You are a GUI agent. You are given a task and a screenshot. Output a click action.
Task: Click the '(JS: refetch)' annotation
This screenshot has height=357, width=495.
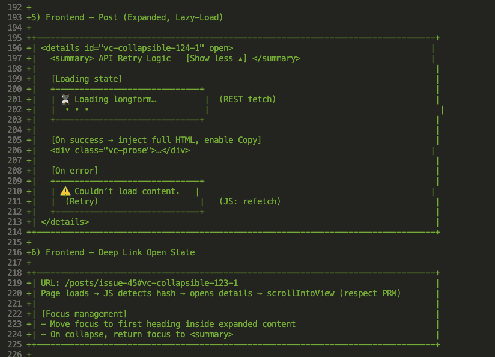click(x=250, y=201)
